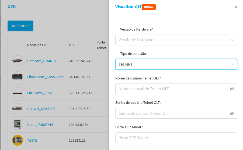Click the Huawei_MA4608T device icon
This screenshot has width=243, height=150.
[18, 109]
